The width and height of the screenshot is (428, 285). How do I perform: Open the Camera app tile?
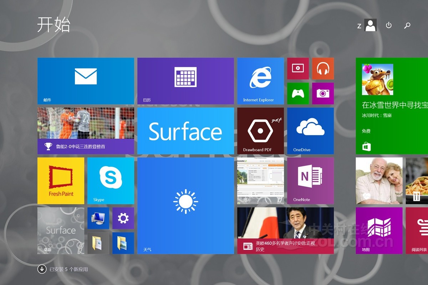tap(323, 94)
